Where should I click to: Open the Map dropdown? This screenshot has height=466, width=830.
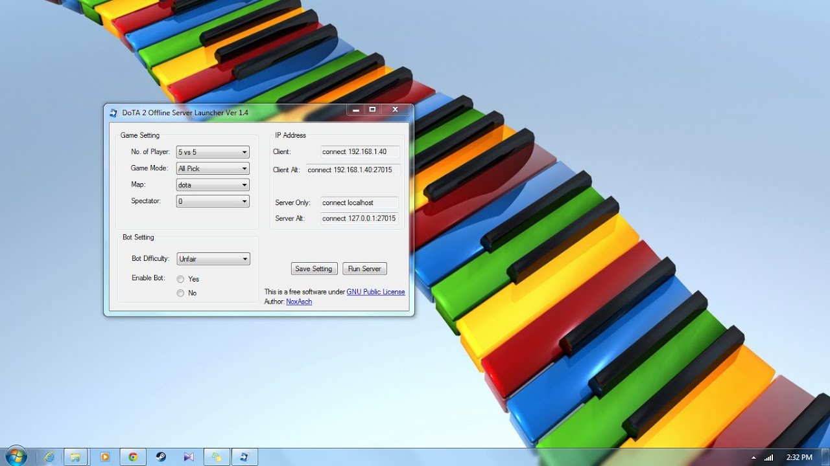pos(213,185)
